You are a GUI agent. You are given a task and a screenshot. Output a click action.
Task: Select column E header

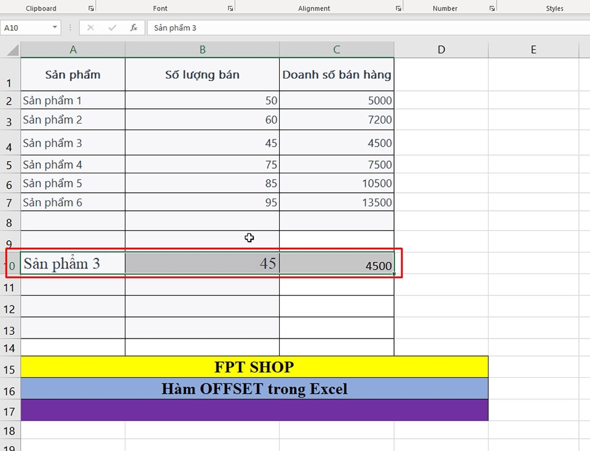coord(533,50)
